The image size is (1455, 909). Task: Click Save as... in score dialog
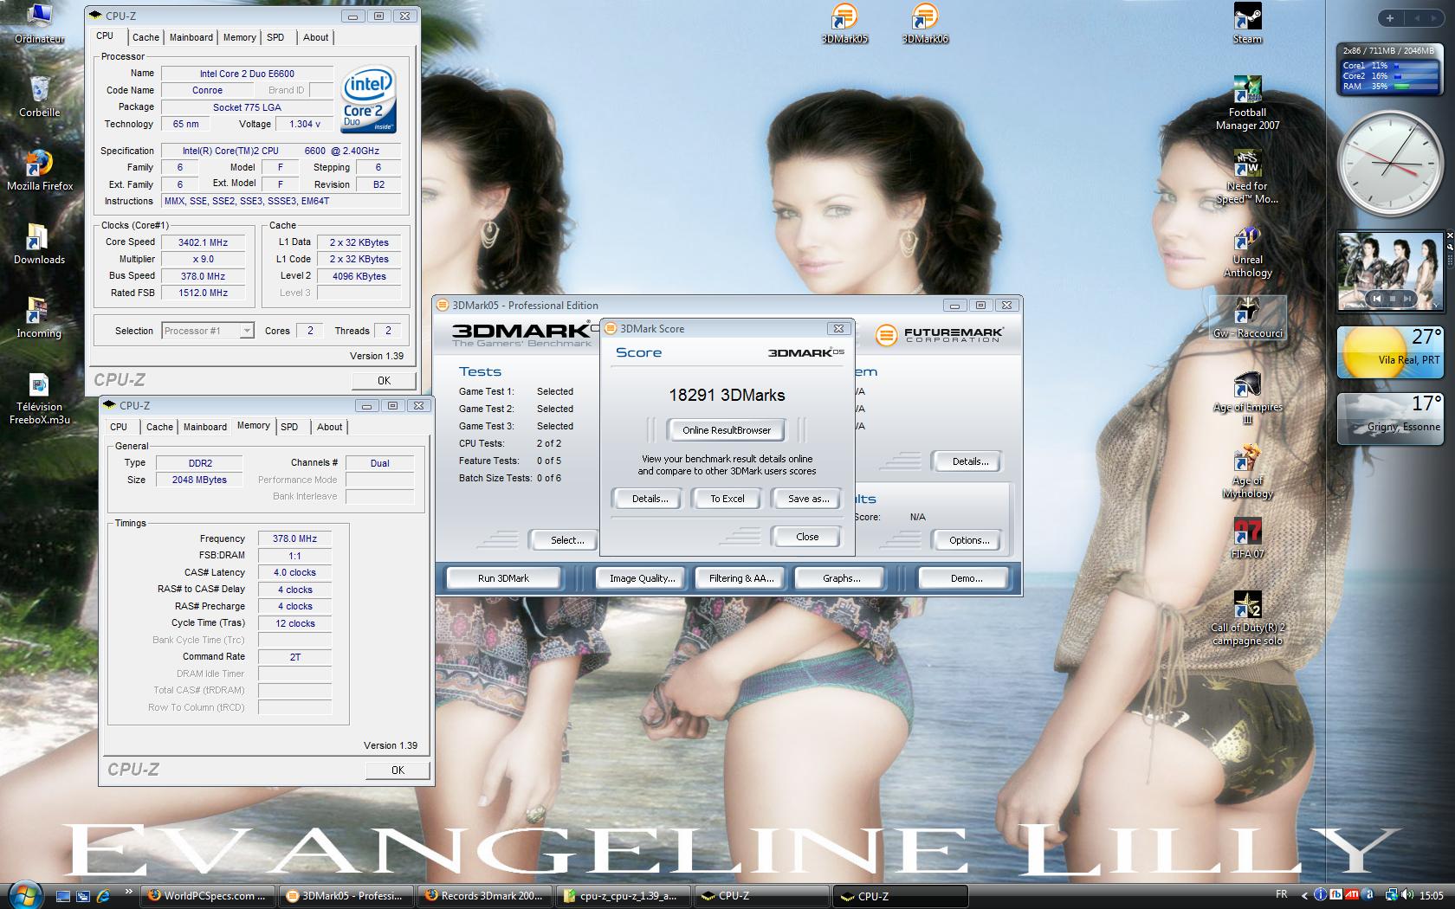pos(808,499)
